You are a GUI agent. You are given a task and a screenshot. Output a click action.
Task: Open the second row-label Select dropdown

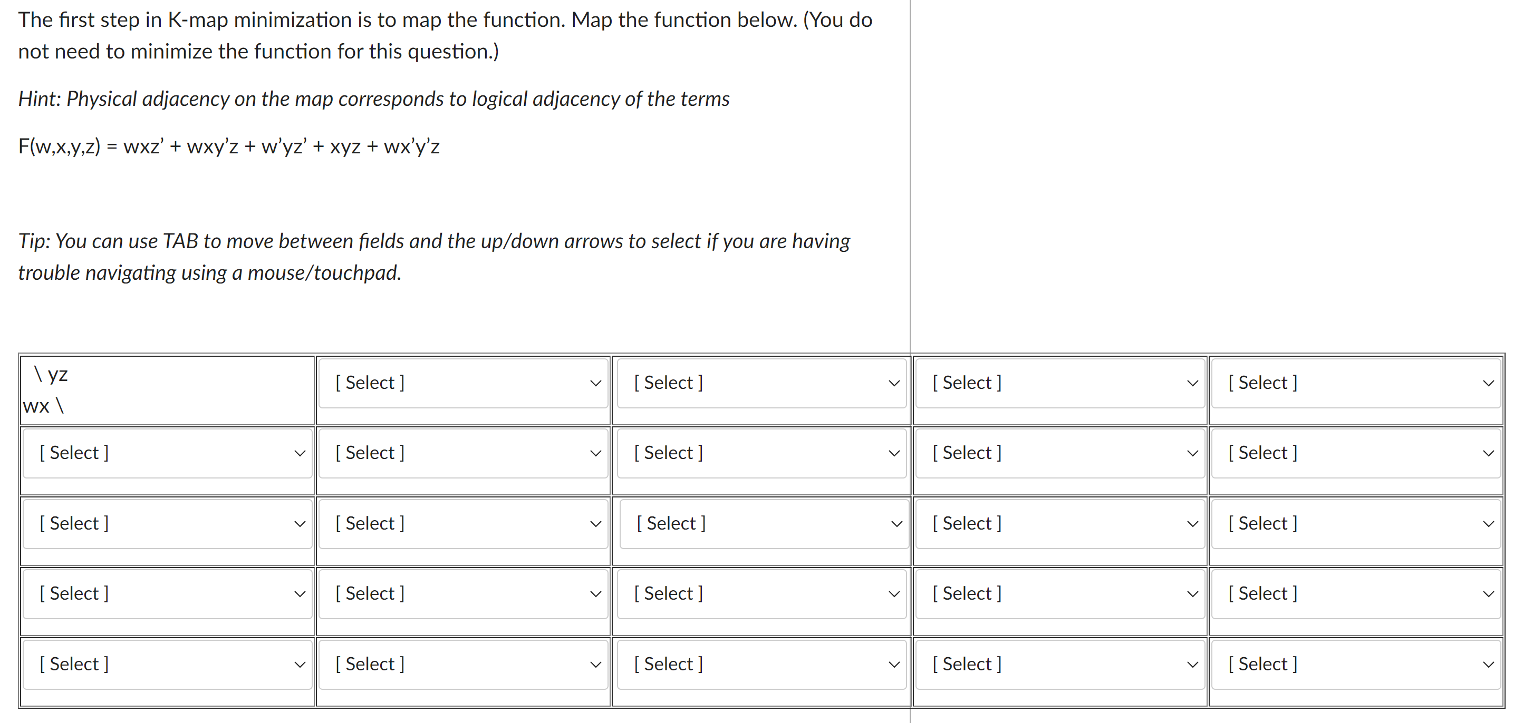coord(167,523)
